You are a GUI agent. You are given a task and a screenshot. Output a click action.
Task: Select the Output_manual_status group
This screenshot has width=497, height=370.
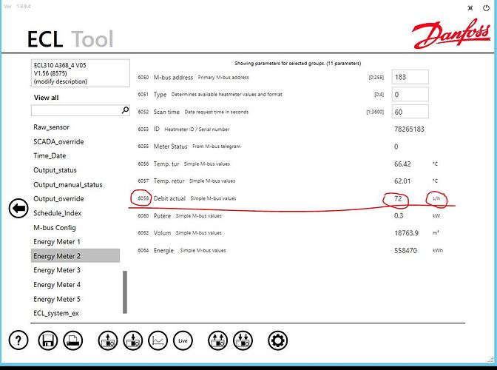(68, 184)
